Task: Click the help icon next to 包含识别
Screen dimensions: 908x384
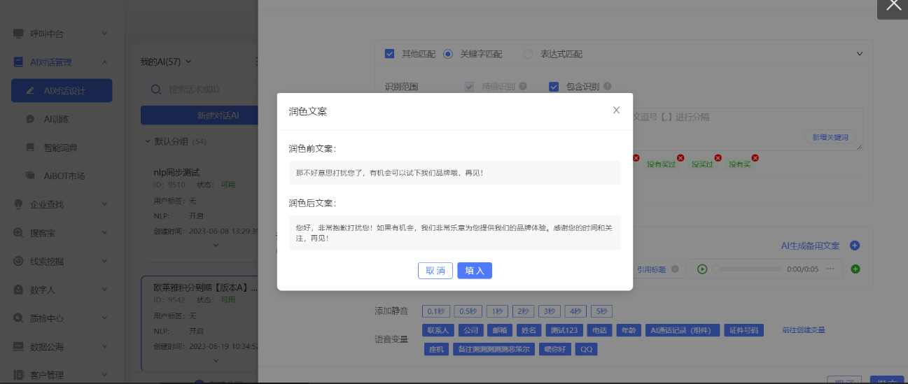Action: click(x=607, y=87)
